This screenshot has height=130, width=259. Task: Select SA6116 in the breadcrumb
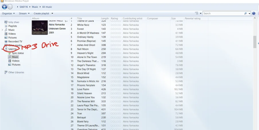tap(24, 7)
